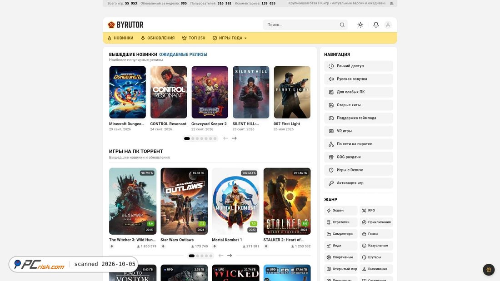500x281 pixels.
Task: Select Открытый мир genre
Action: (x=341, y=269)
